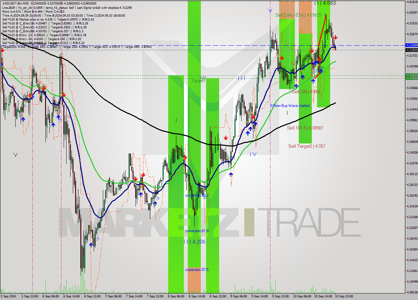Click the '5 Sep 2024' date label
The height and width of the screenshot is (300, 418).
tap(9, 296)
